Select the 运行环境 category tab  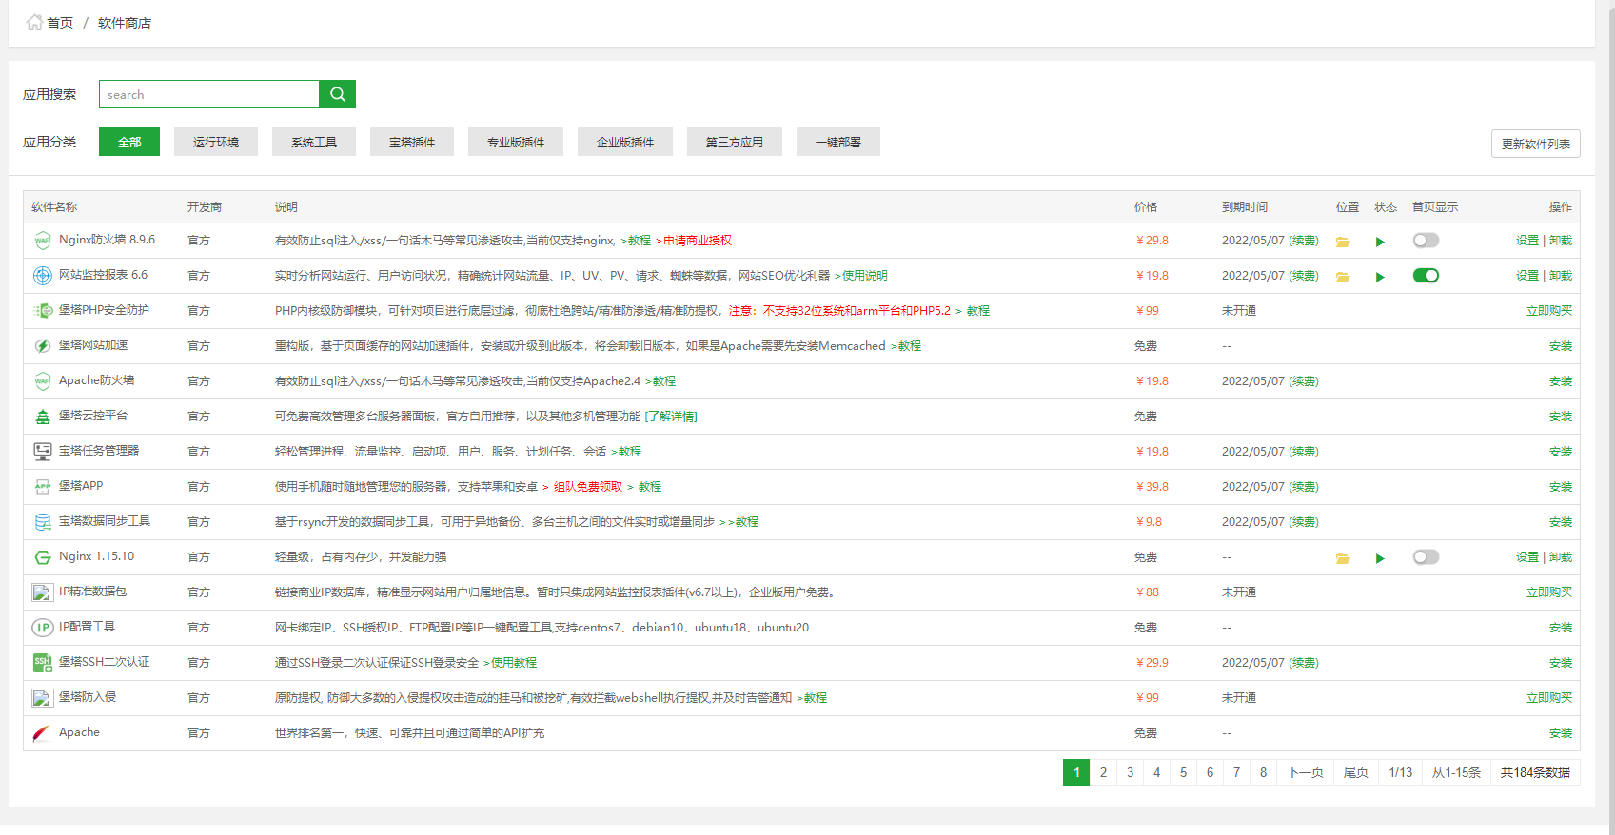(x=216, y=142)
